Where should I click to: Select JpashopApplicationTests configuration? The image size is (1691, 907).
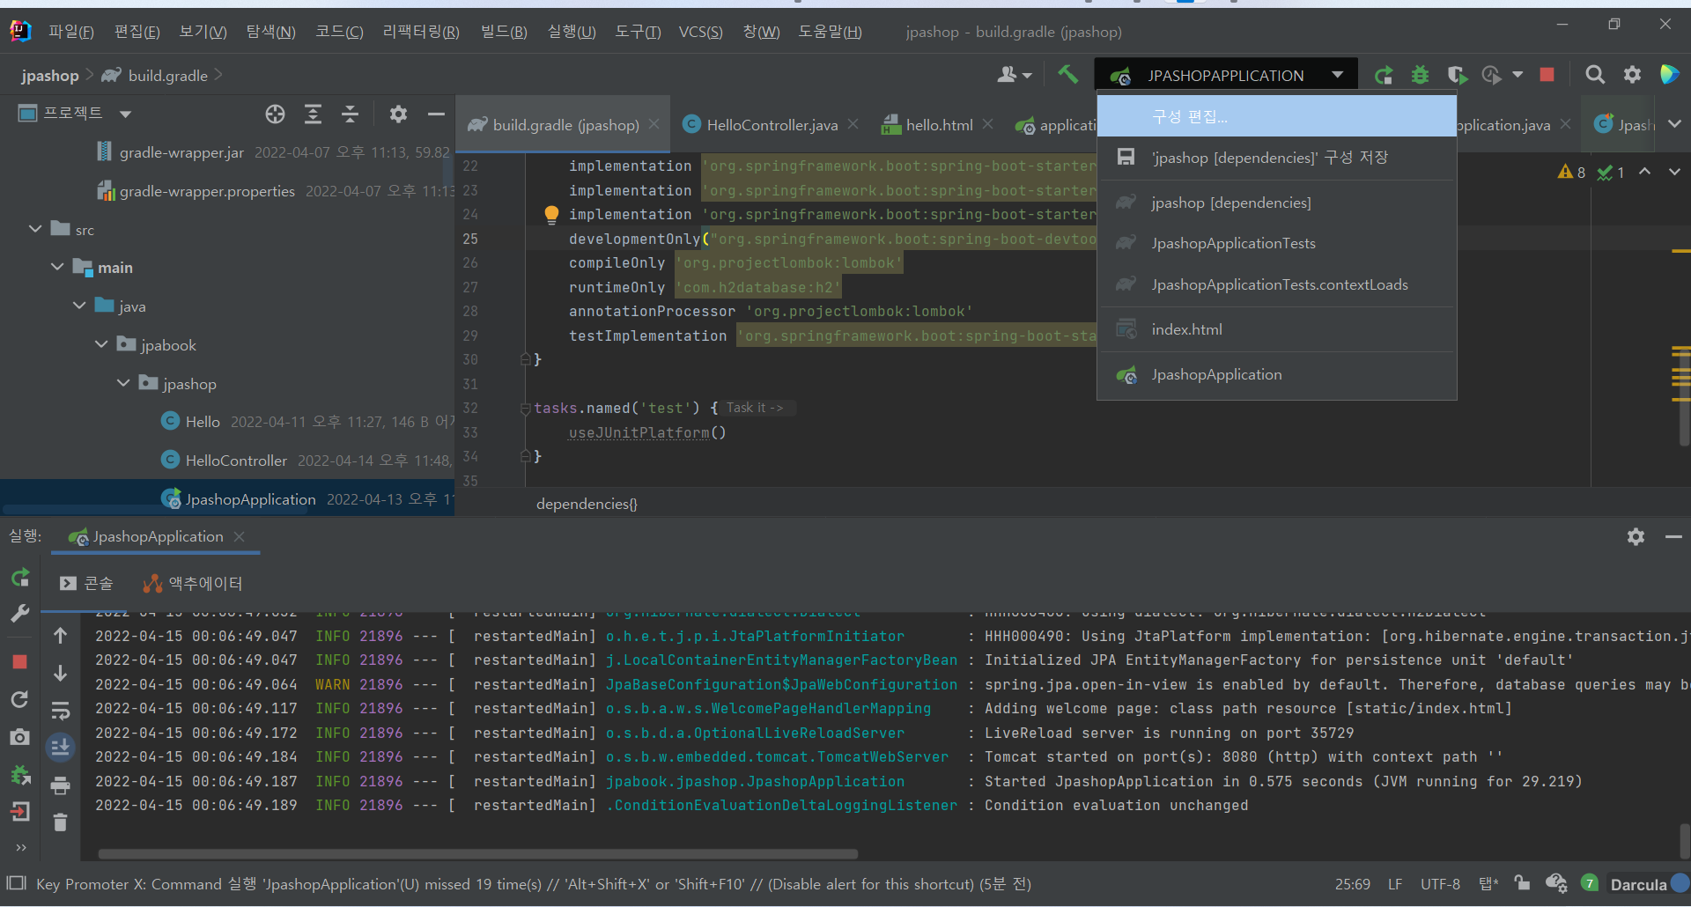1276,243
